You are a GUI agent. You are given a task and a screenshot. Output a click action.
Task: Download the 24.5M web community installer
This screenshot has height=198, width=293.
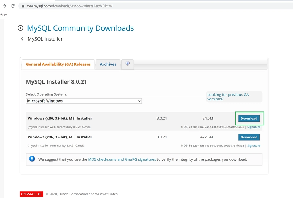(x=249, y=118)
